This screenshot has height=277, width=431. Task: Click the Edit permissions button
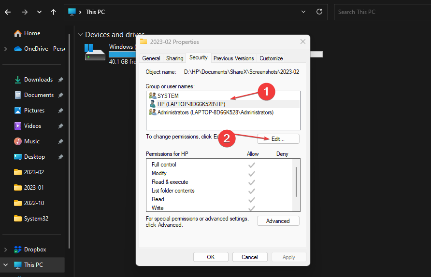(x=278, y=139)
